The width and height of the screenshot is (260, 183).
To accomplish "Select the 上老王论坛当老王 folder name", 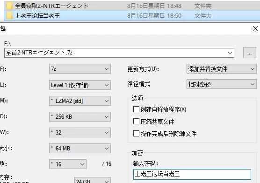I will [37, 16].
